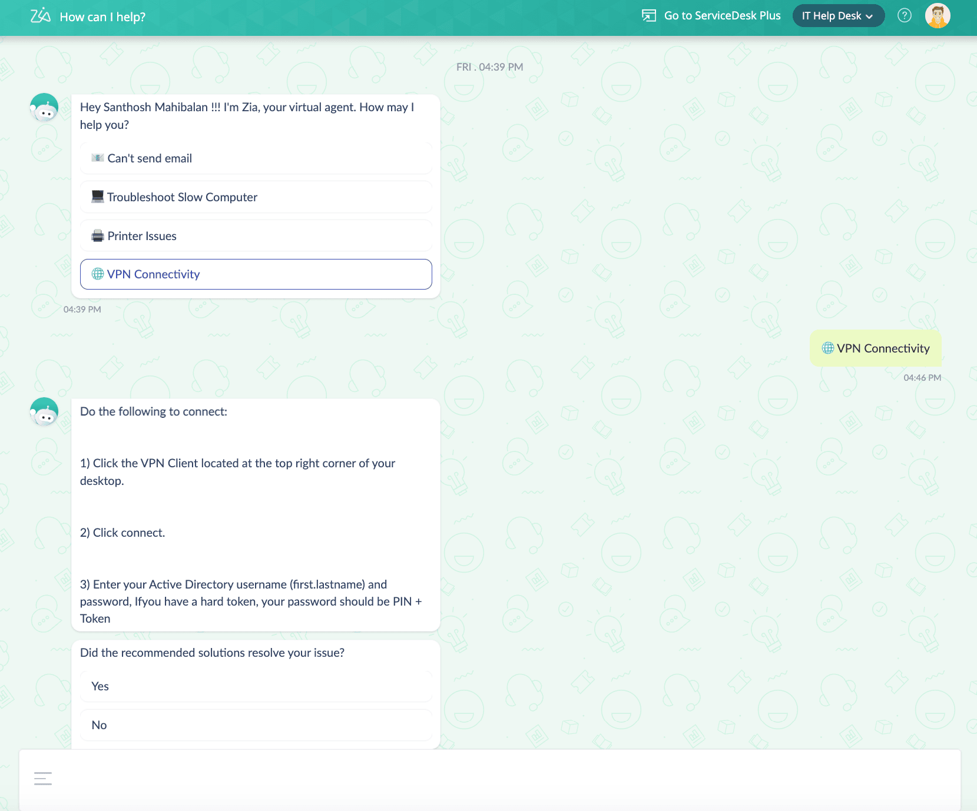This screenshot has height=811, width=977.
Task: Open the user profile avatar
Action: 938,15
